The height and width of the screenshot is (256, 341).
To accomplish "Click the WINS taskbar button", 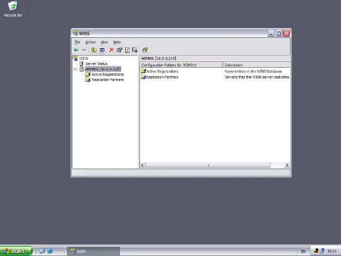I will tap(93, 251).
